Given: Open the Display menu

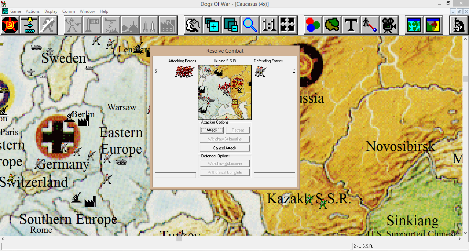Looking at the screenshot, I should click(51, 11).
